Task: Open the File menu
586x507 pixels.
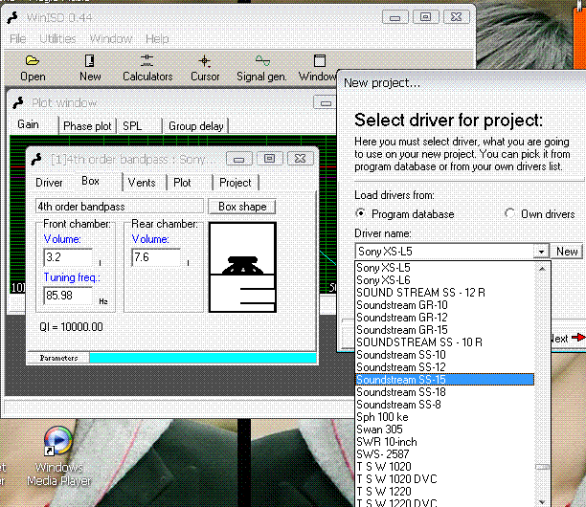Action: [18, 39]
